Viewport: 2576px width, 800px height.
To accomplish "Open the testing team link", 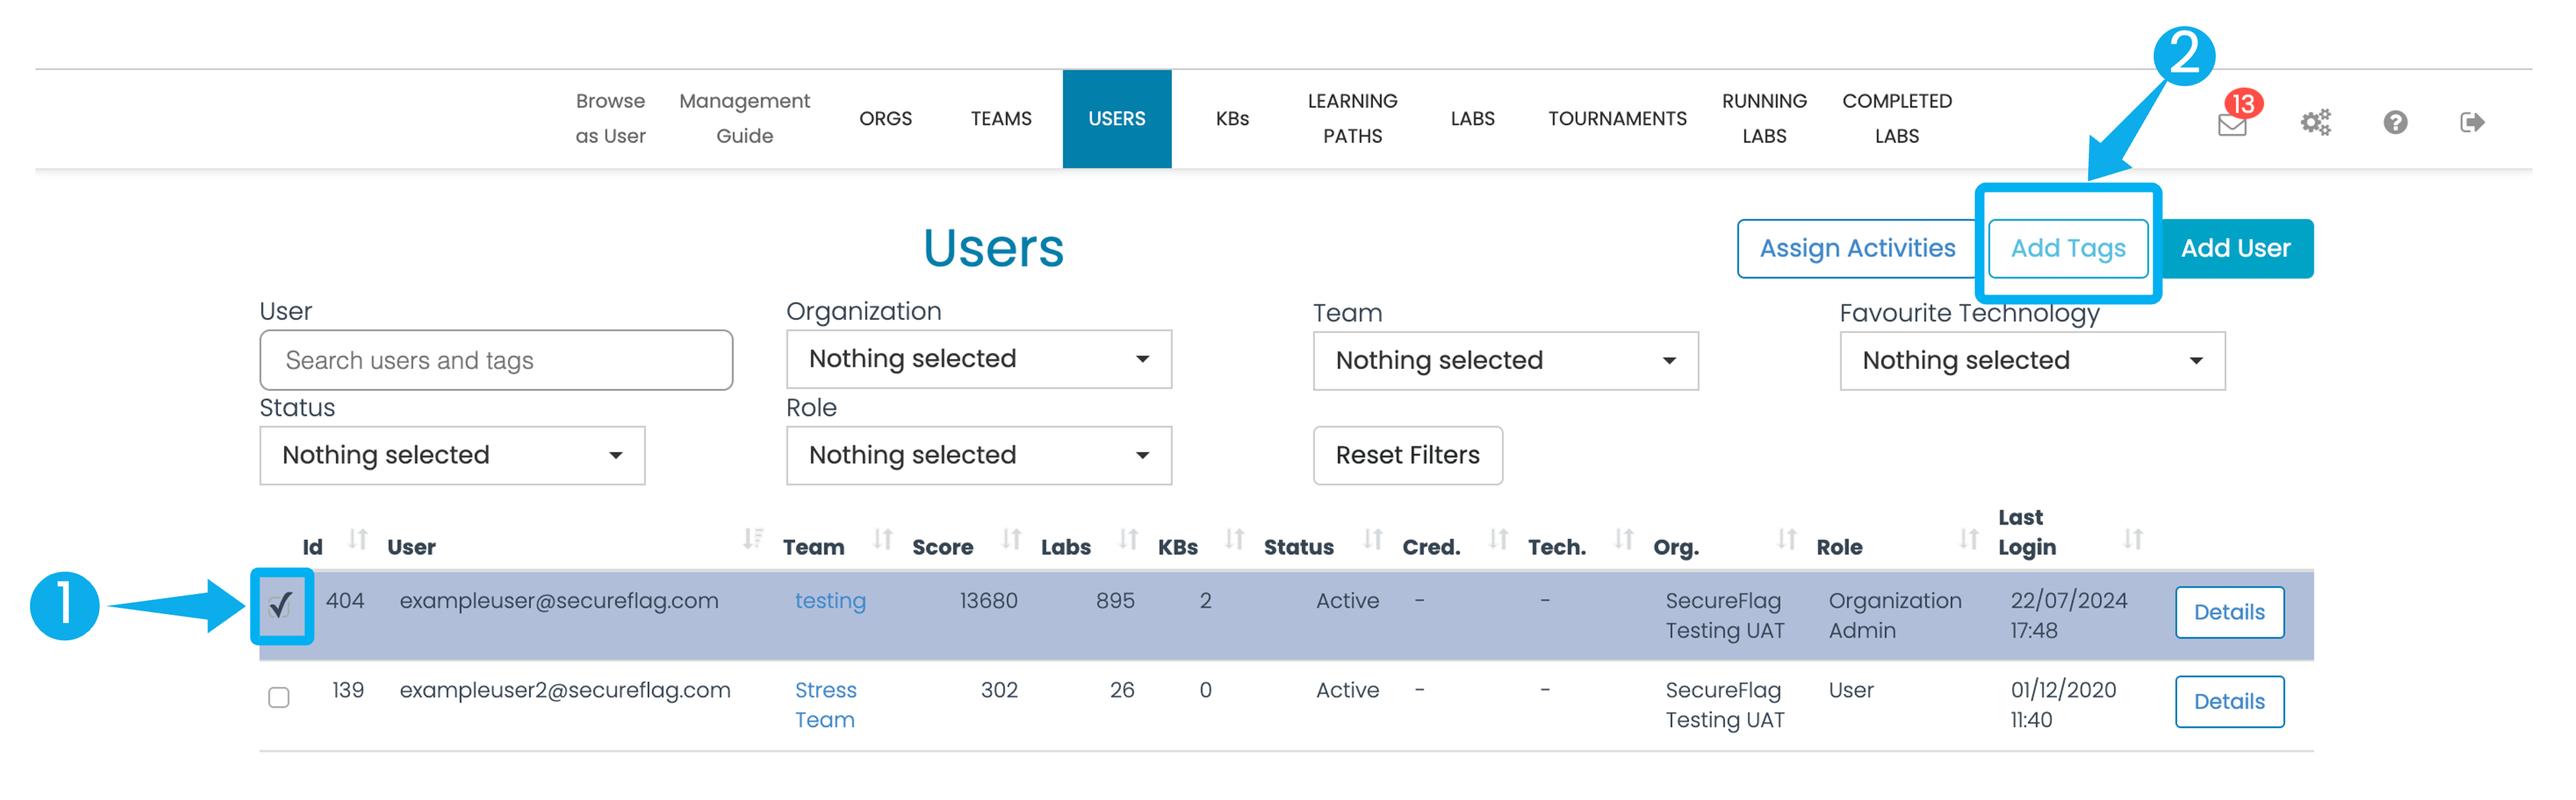I will [x=830, y=601].
